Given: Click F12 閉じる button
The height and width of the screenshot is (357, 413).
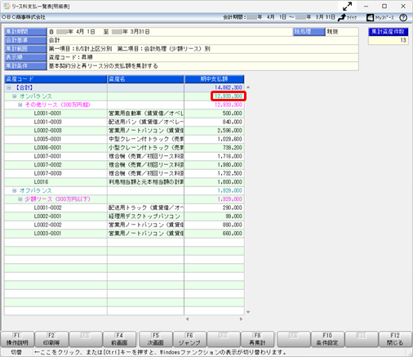Looking at the screenshot, I should (x=395, y=339).
